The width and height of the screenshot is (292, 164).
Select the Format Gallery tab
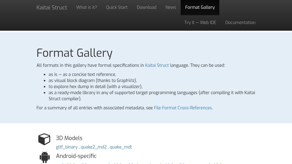(200, 7)
